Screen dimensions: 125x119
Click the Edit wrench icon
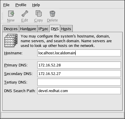[x=25, y=14]
